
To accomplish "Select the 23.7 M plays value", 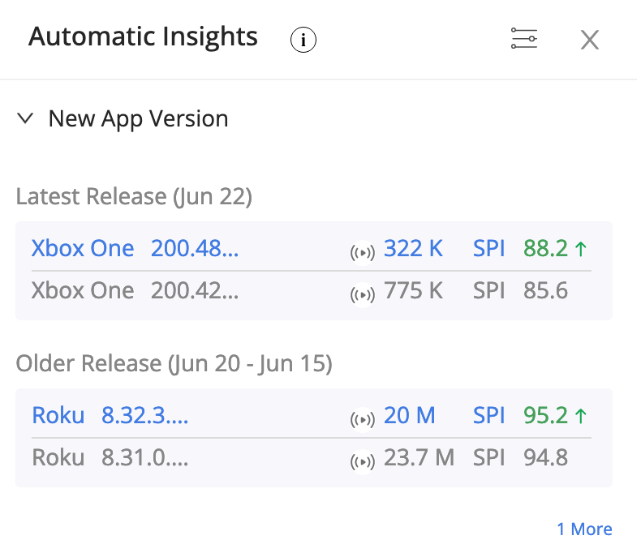I will pos(419,457).
